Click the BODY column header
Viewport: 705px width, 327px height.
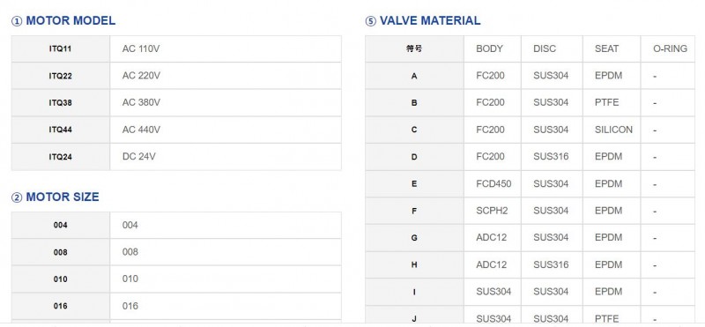tap(493, 49)
